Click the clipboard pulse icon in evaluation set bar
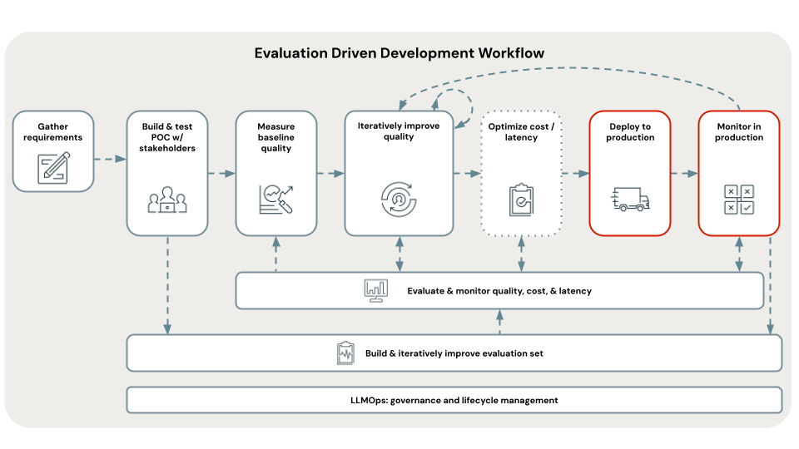799x449 pixels. point(345,353)
